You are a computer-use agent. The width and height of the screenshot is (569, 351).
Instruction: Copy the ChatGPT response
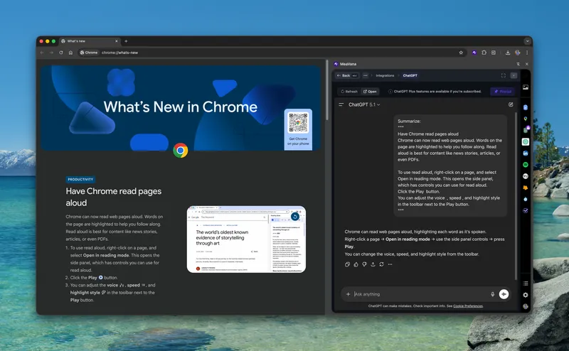point(347,264)
